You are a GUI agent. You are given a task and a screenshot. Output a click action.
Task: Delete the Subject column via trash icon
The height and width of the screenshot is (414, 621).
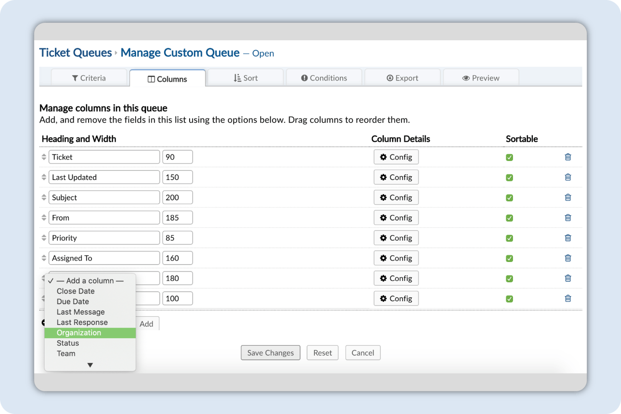tap(568, 198)
